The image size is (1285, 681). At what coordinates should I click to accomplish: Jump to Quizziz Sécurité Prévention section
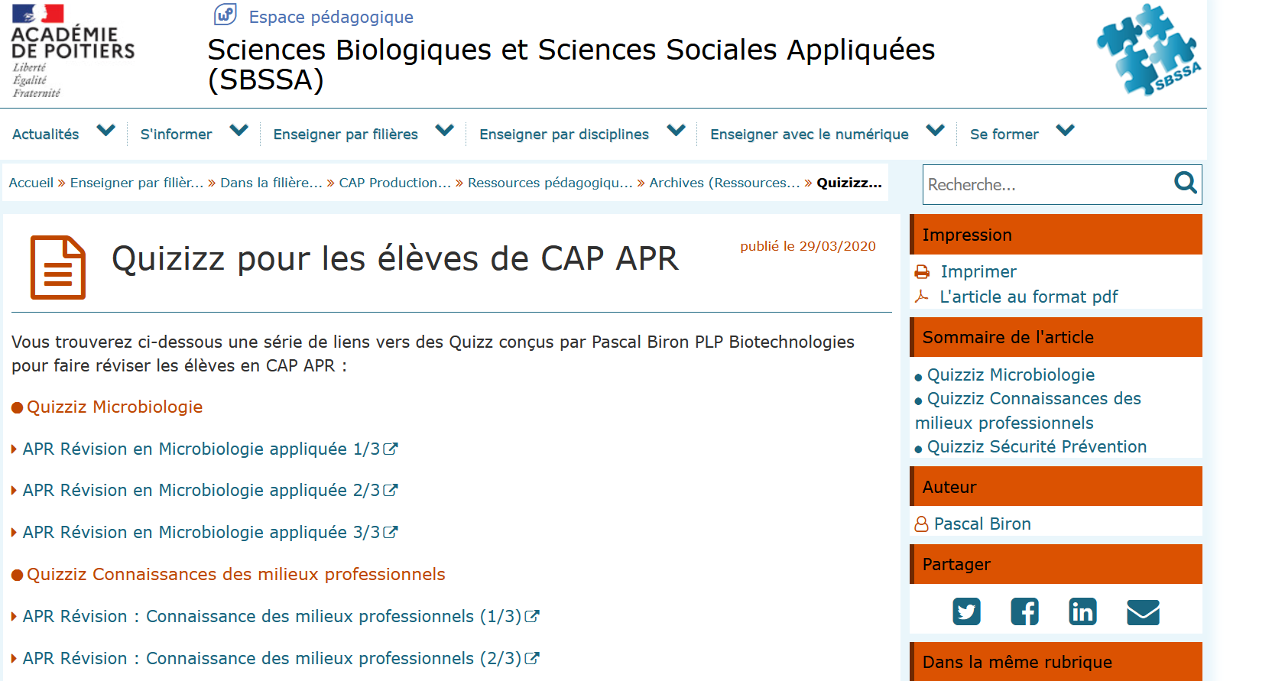[x=1037, y=446]
